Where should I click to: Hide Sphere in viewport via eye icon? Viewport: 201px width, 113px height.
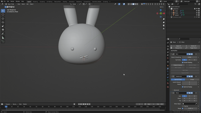(197, 15)
